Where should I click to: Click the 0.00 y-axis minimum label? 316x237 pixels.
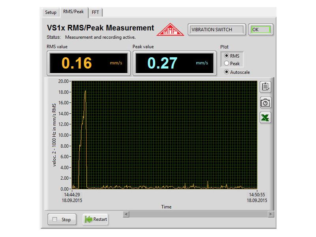point(64,189)
